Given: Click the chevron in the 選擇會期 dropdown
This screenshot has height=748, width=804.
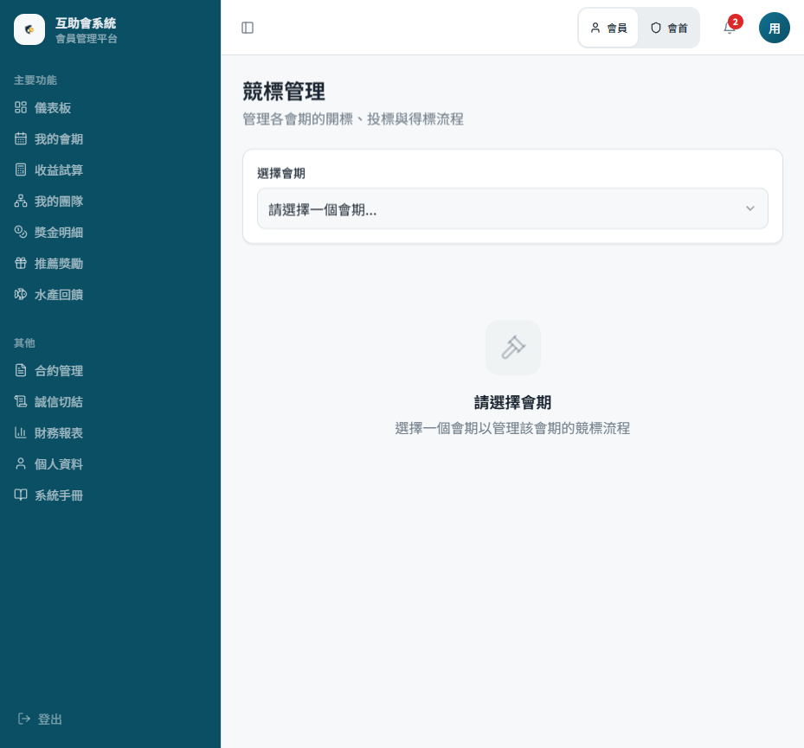Looking at the screenshot, I should coord(749,208).
